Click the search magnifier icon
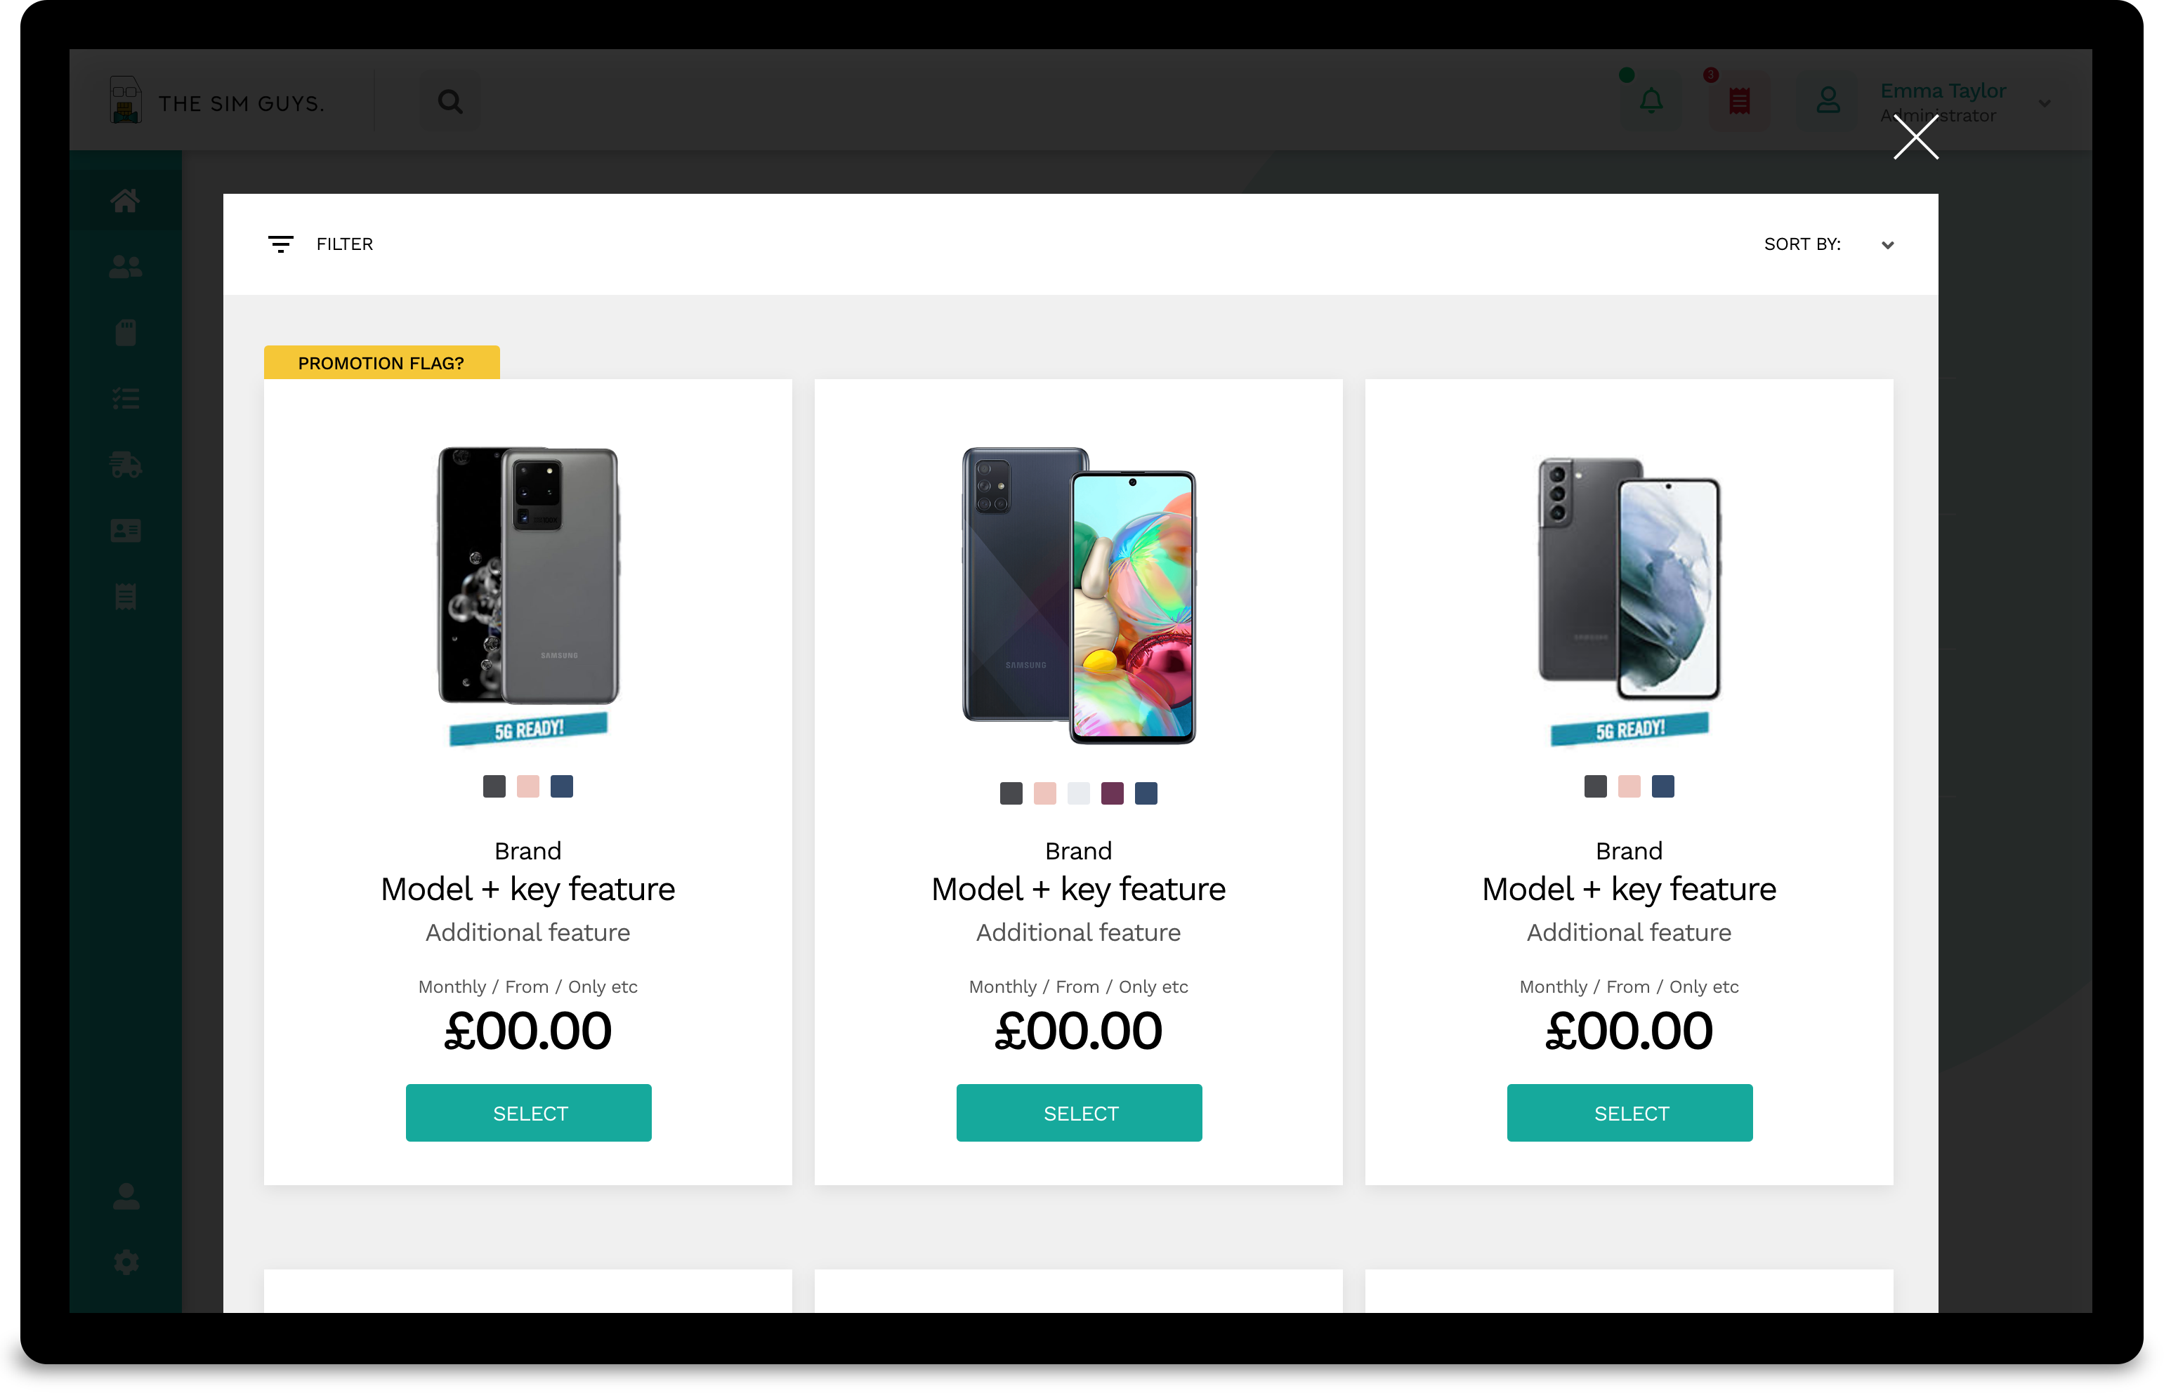The width and height of the screenshot is (2171, 1393). pos(450,101)
